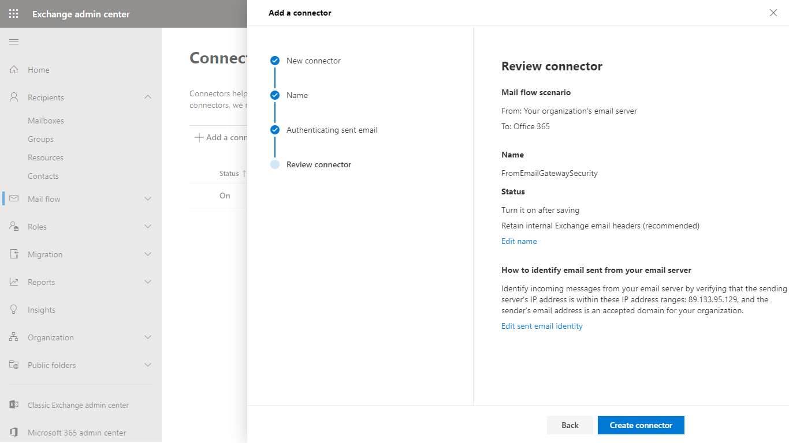789x443 pixels.
Task: Click the Home house icon
Action: (x=14, y=70)
